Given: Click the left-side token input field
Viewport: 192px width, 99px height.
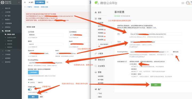Looking at the screenshot, I should (66, 53).
